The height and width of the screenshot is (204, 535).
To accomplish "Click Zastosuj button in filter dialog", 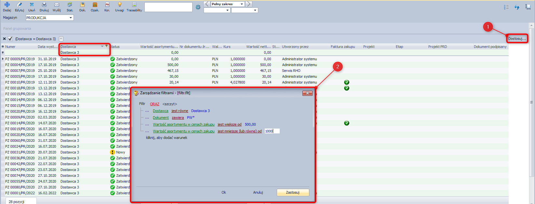I will (293, 192).
